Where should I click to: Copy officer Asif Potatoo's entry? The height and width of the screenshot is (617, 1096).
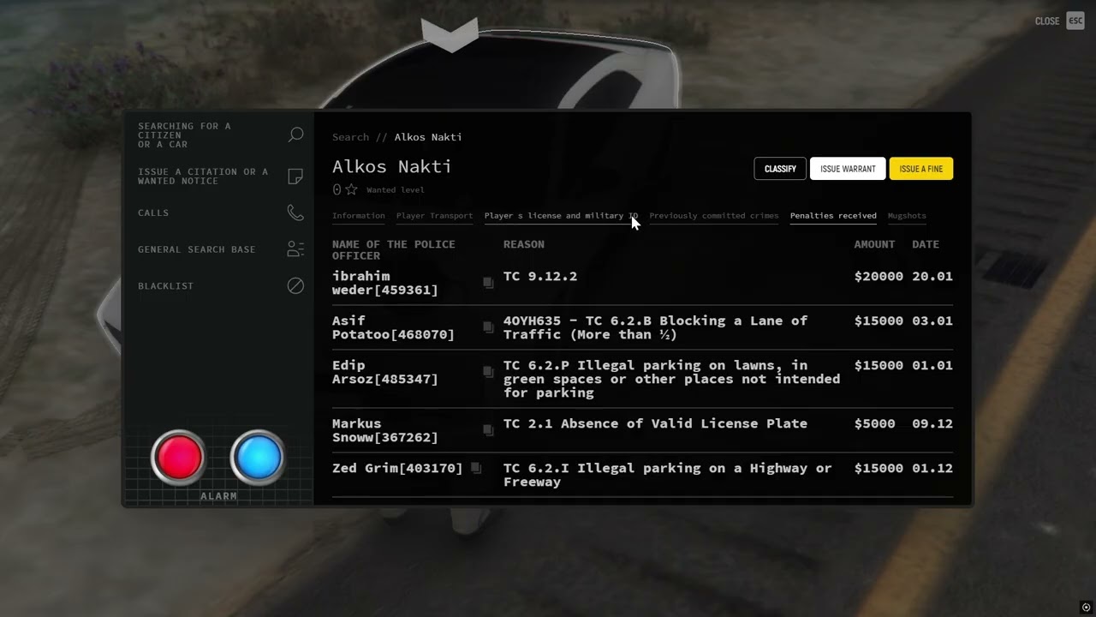tap(488, 327)
